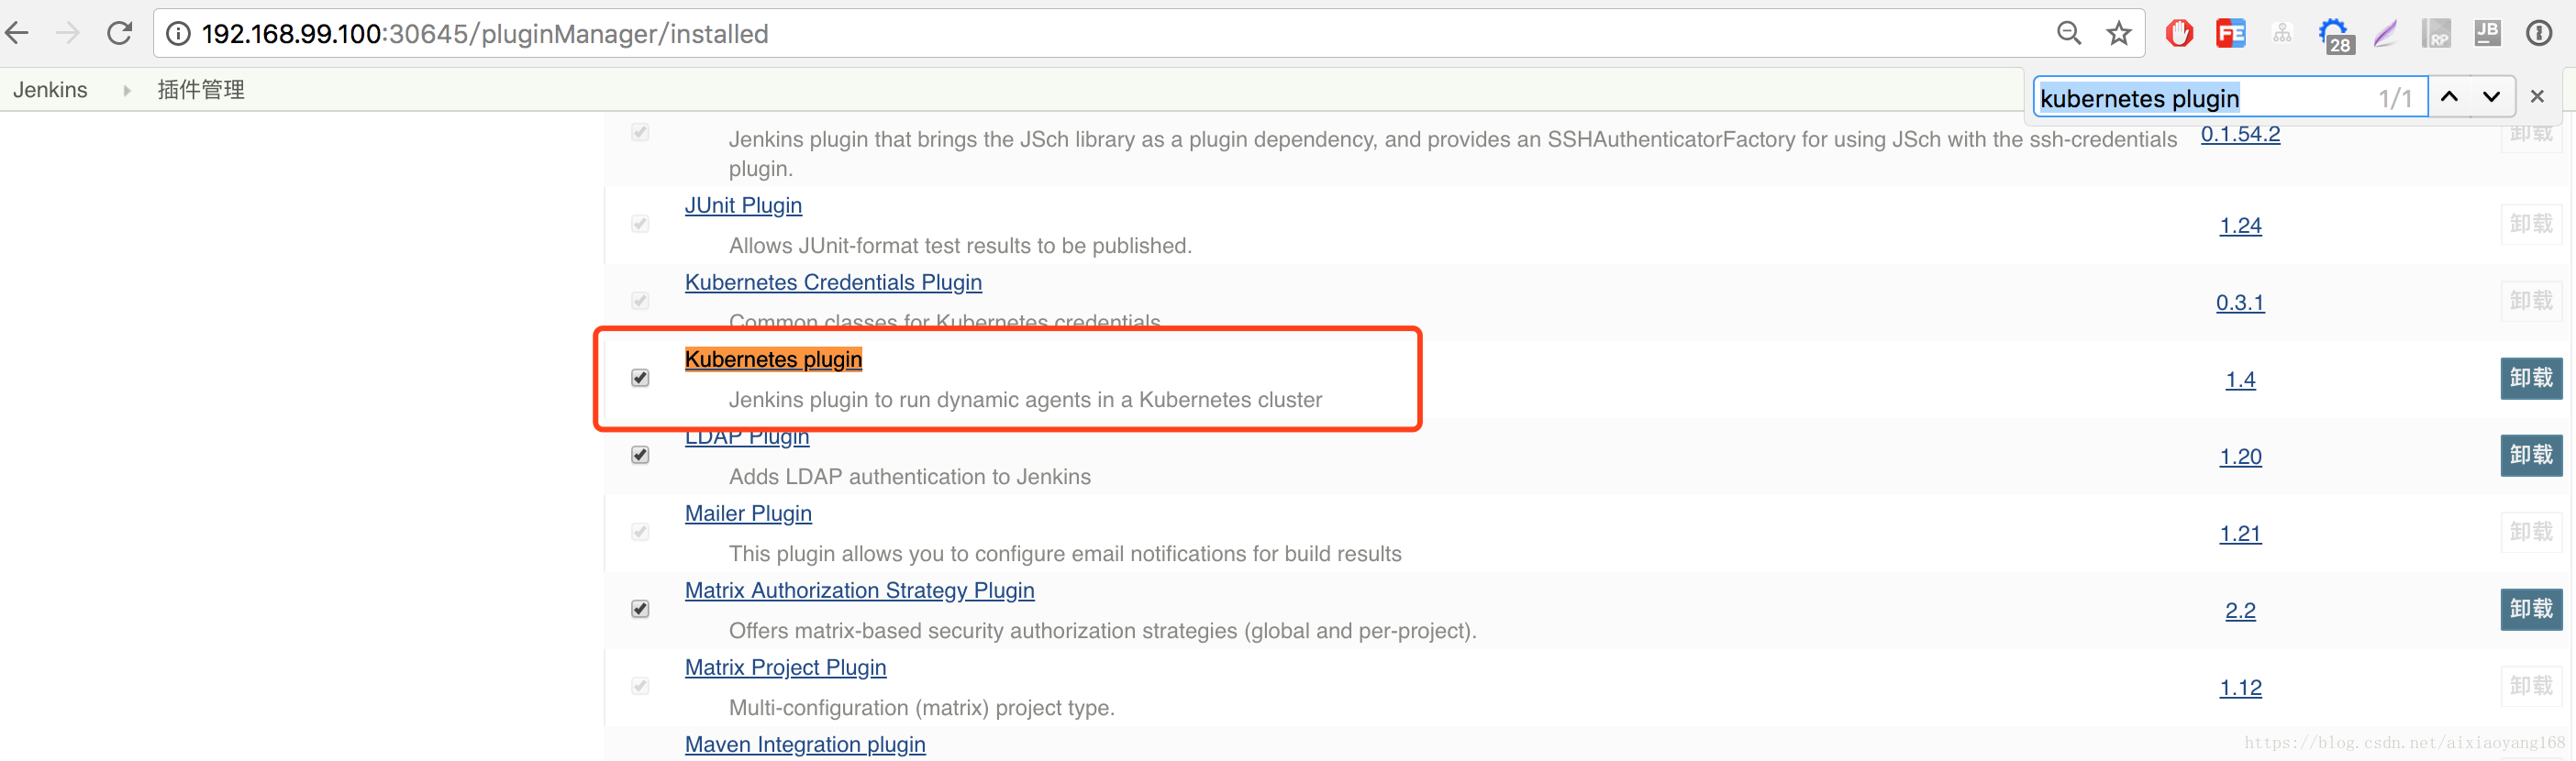2576x761 pixels.
Task: Open the FE red-blue extension icon
Action: tap(2230, 33)
